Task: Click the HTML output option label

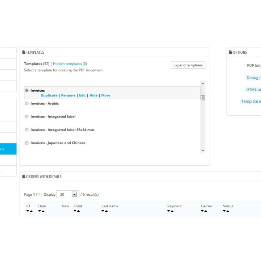Action: pyautogui.click(x=253, y=90)
